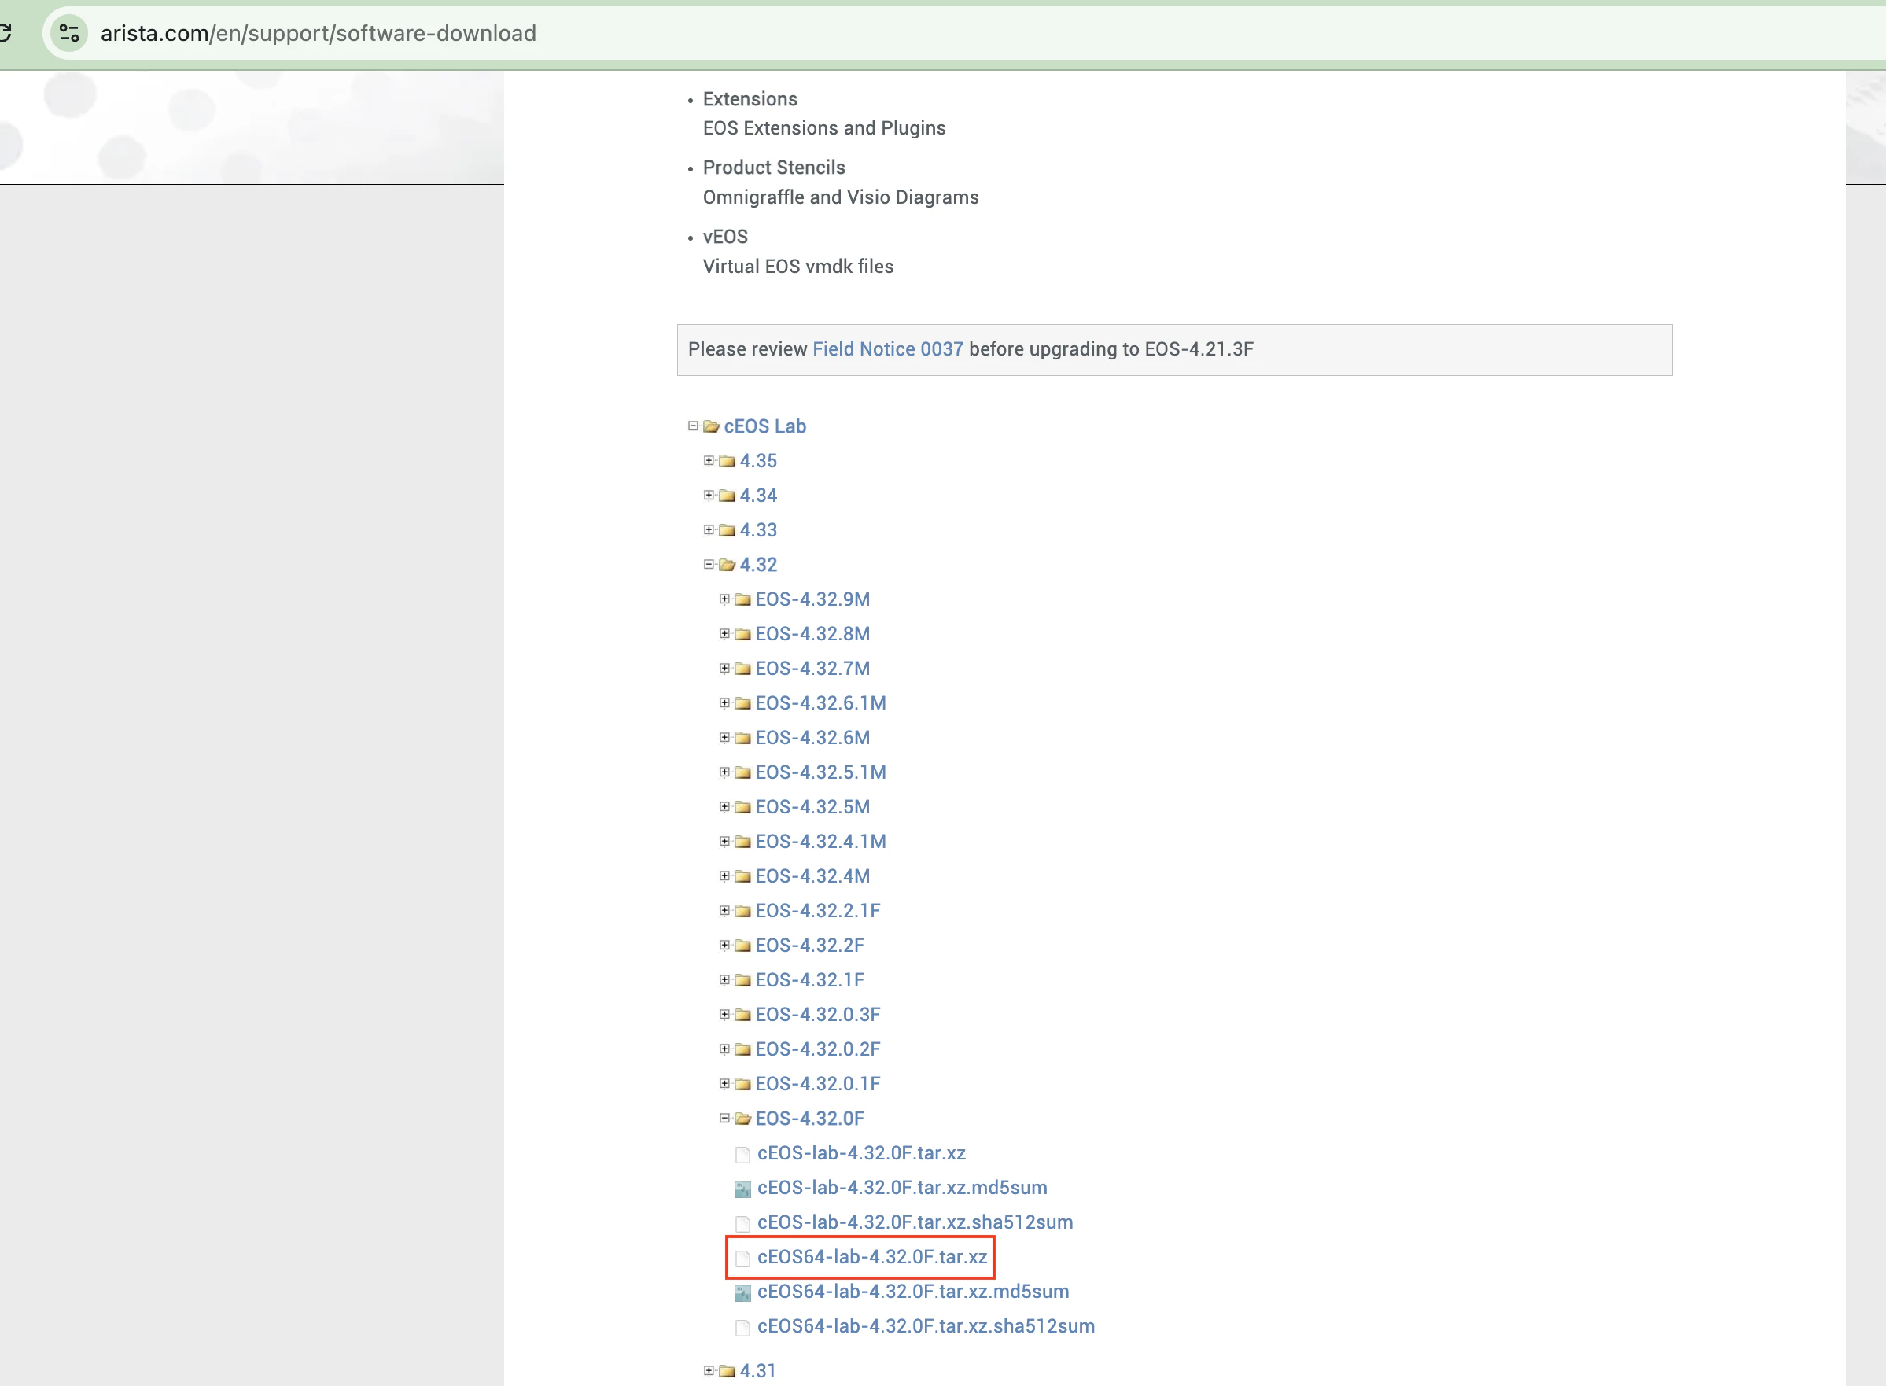The width and height of the screenshot is (1886, 1386).
Task: Select the 4.32 version label
Action: [x=758, y=565]
